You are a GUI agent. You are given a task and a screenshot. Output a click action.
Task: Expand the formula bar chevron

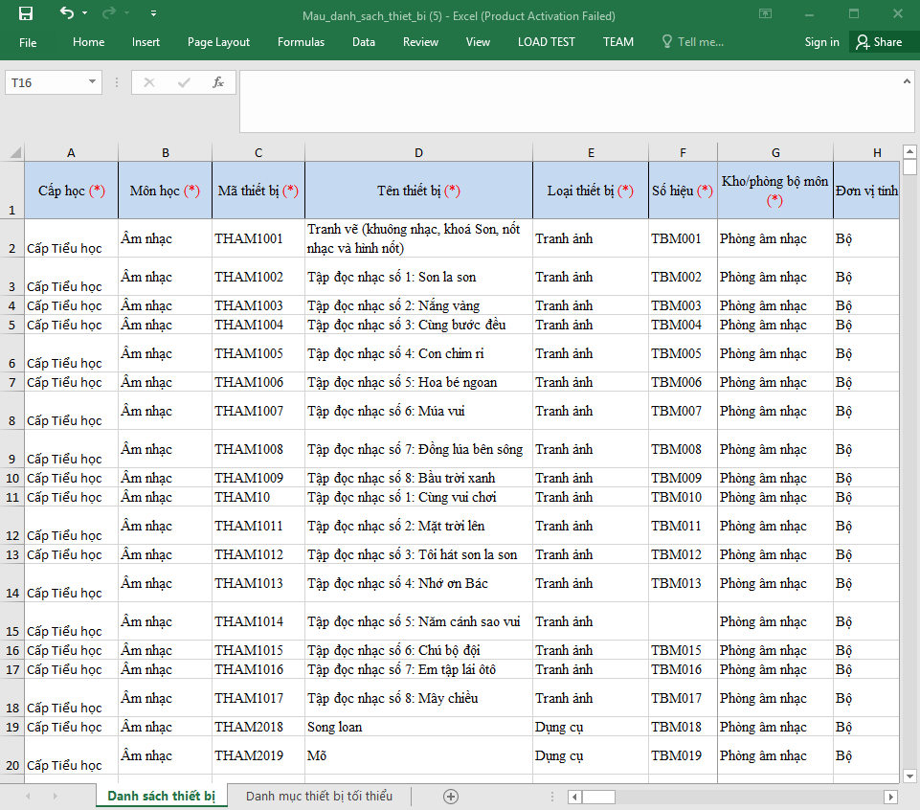(908, 83)
